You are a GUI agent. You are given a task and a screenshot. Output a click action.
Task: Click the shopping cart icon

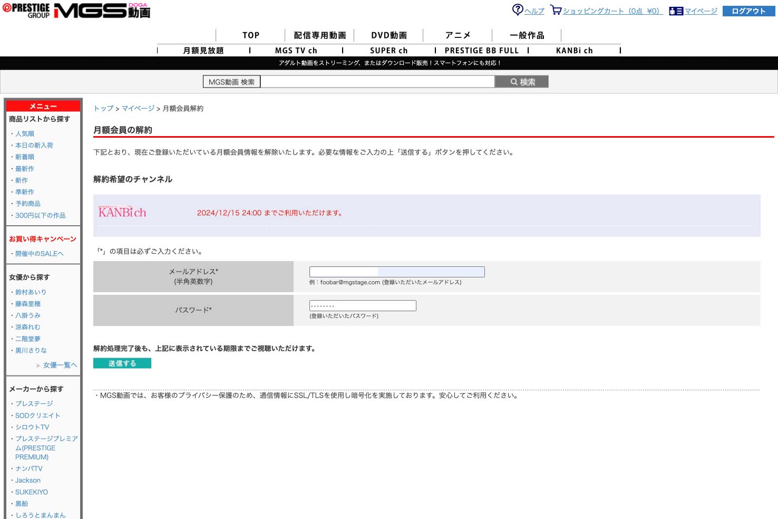556,10
